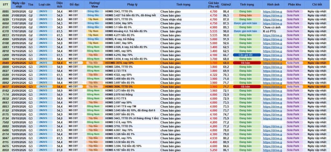The height and width of the screenshot is (152, 331).
Task: Select the Loại căn column header
Action: click(44, 4)
